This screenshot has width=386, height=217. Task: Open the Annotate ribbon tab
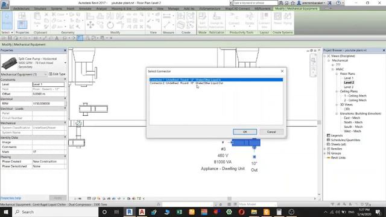tap(85, 8)
